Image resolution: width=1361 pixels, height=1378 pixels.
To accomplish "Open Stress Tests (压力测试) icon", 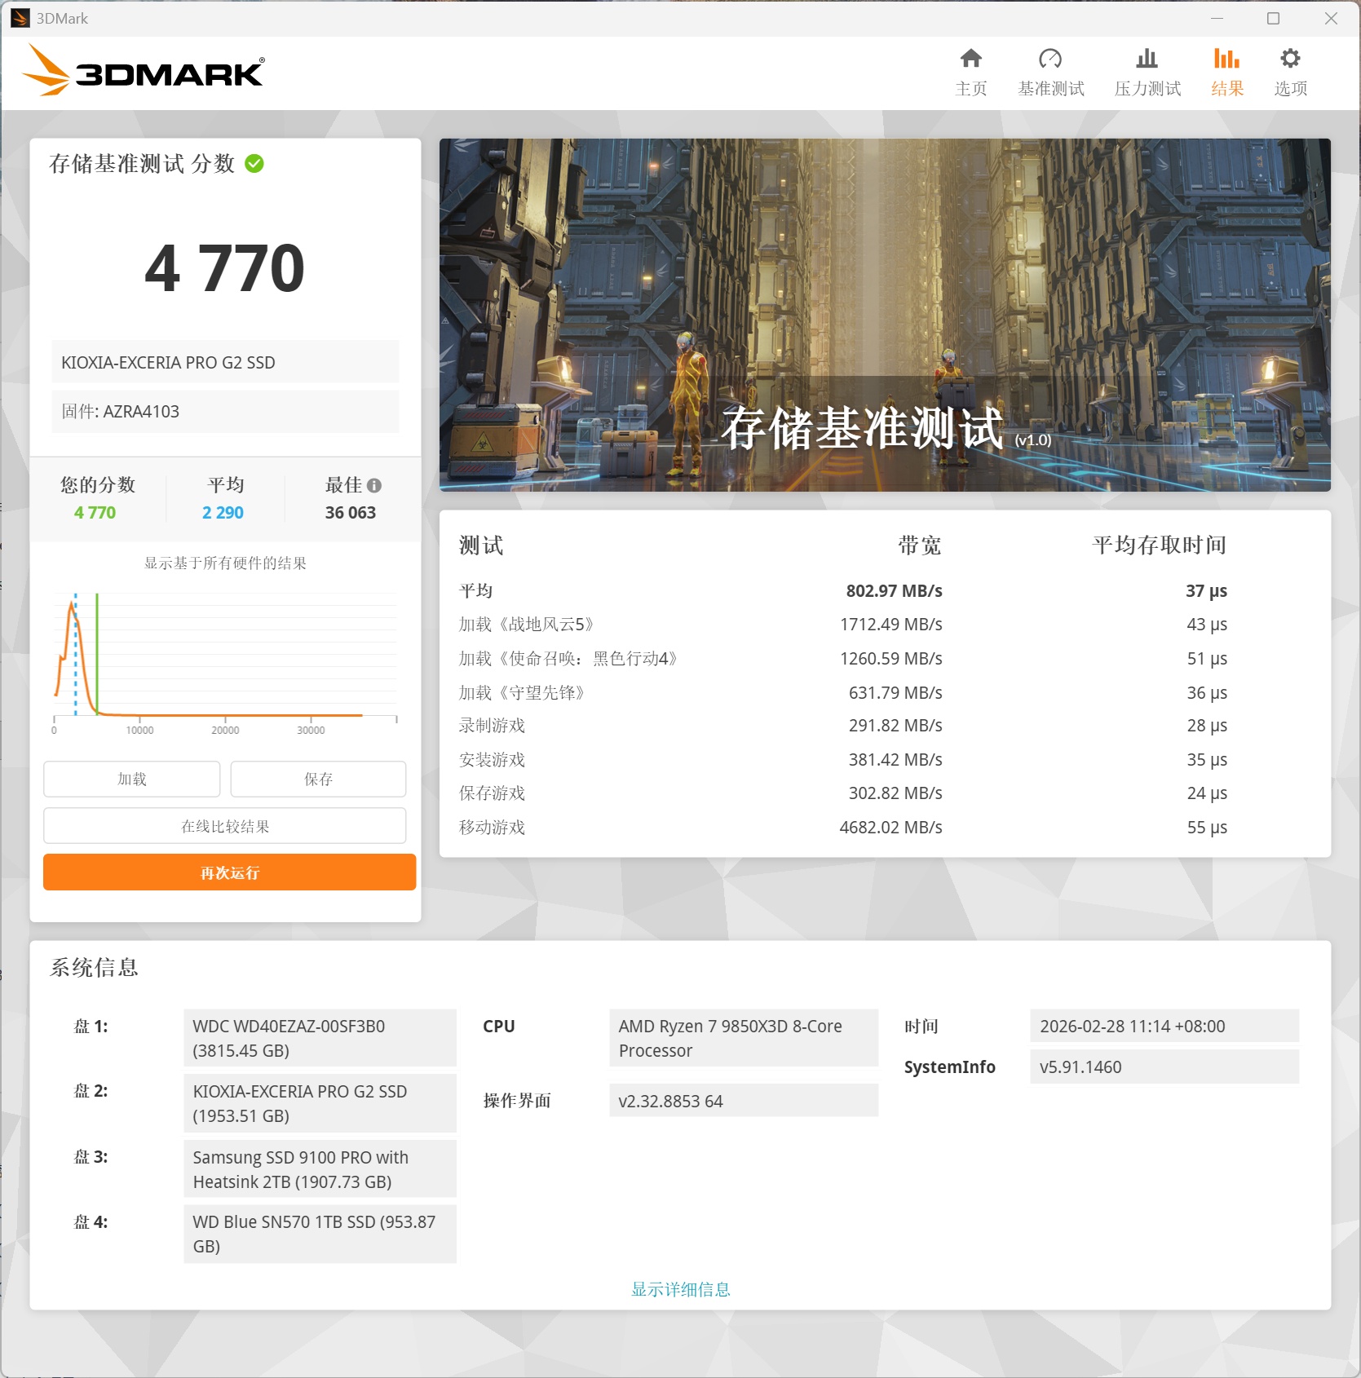I will pos(1147,60).
